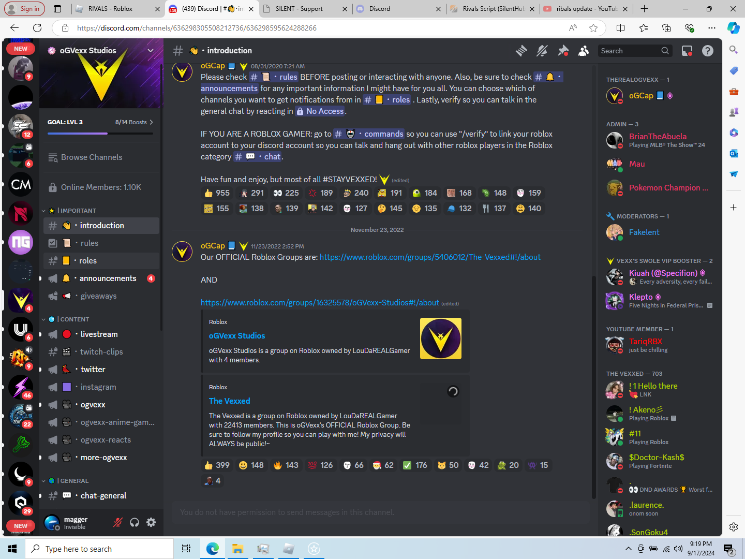The height and width of the screenshot is (559, 745).
Task: Toggle green checkmark reaction with 176
Action: point(415,465)
